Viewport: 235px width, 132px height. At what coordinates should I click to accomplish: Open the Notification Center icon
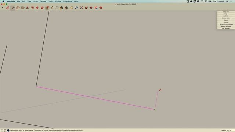231,1
